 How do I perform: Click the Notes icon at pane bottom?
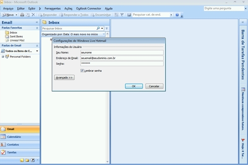coord(22,160)
